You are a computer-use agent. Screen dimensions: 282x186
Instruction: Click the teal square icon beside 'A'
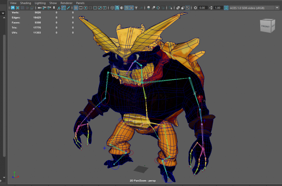[18, 8]
